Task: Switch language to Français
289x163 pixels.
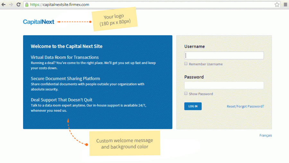Action: 266,135
